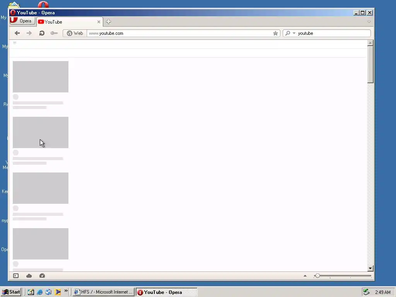Toggle the panels icon in status bar
Image resolution: width=396 pixels, height=297 pixels.
(x=16, y=276)
